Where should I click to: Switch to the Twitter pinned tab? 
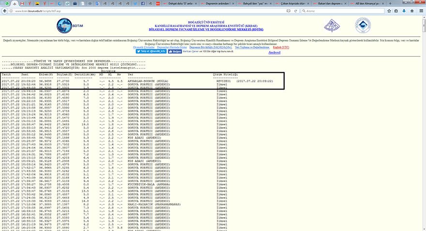pyautogui.click(x=135, y=3)
